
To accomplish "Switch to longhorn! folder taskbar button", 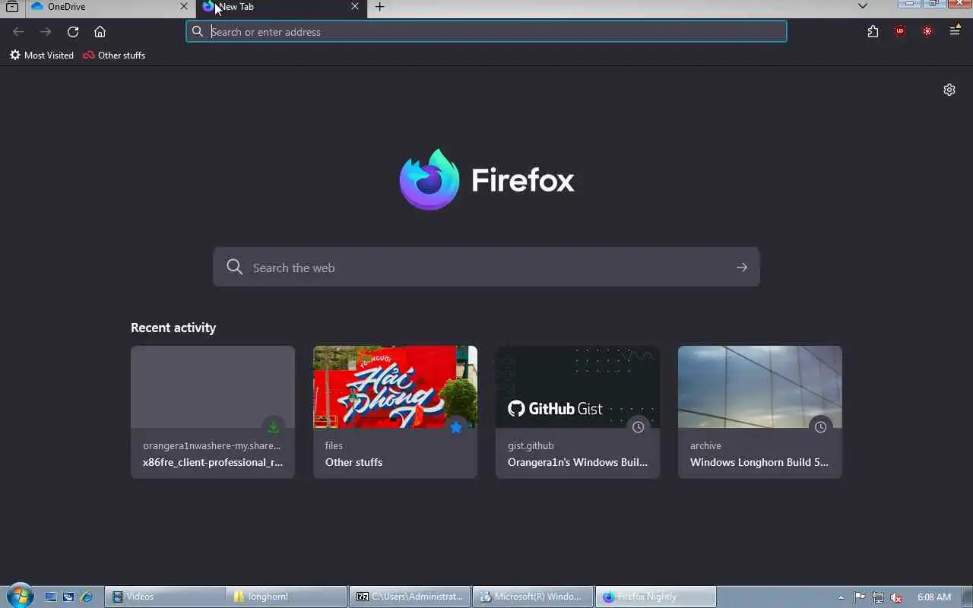I will point(287,597).
